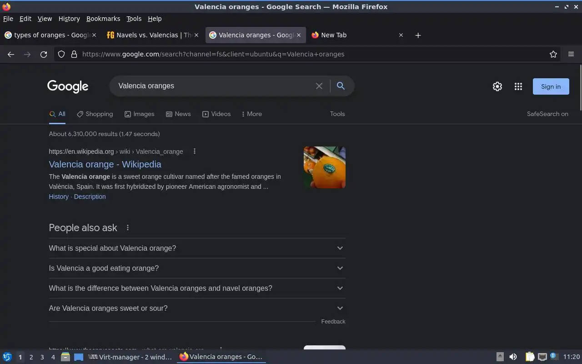Expand 'What is special about Valencia orange?'
This screenshot has width=582, height=364.
(197, 248)
